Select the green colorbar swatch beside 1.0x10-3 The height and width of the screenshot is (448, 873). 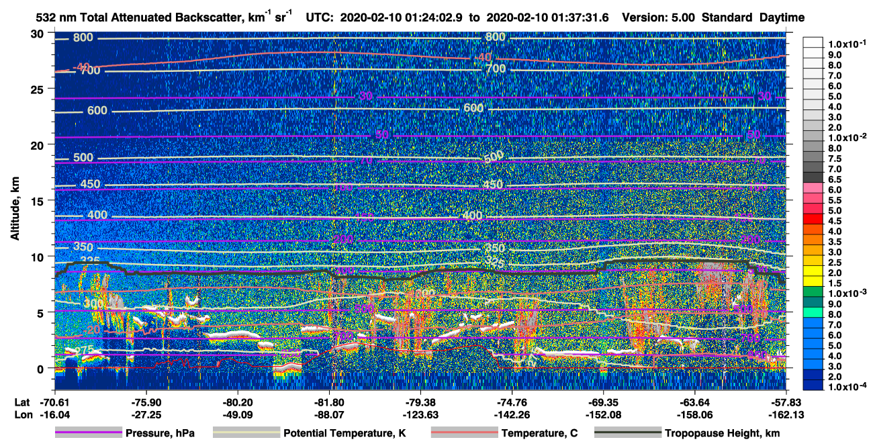(814, 292)
